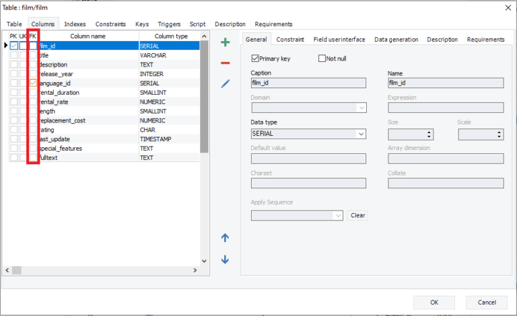The image size is (517, 316).
Task: Click the green plus add column icon
Action: point(225,43)
